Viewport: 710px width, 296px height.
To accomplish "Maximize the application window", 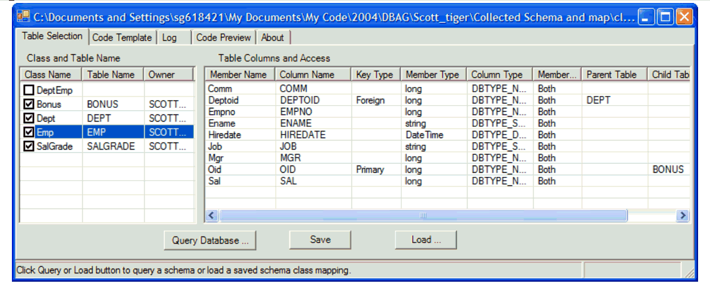I will (665, 17).
